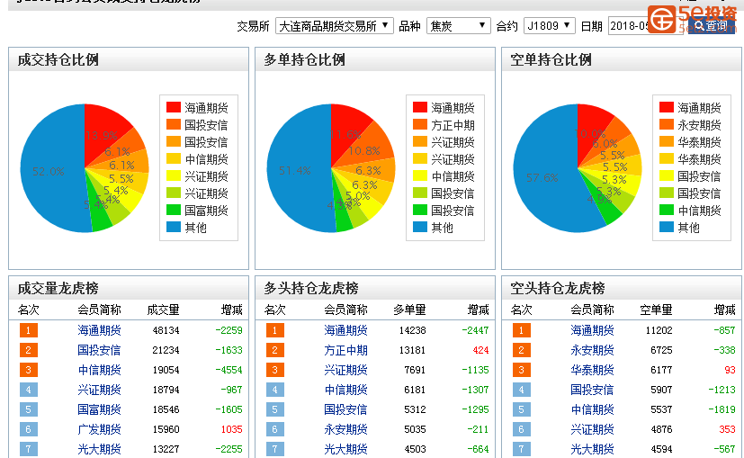The height and width of the screenshot is (458, 744).
Task: Open 广发期货 member link
Action: tap(99, 429)
